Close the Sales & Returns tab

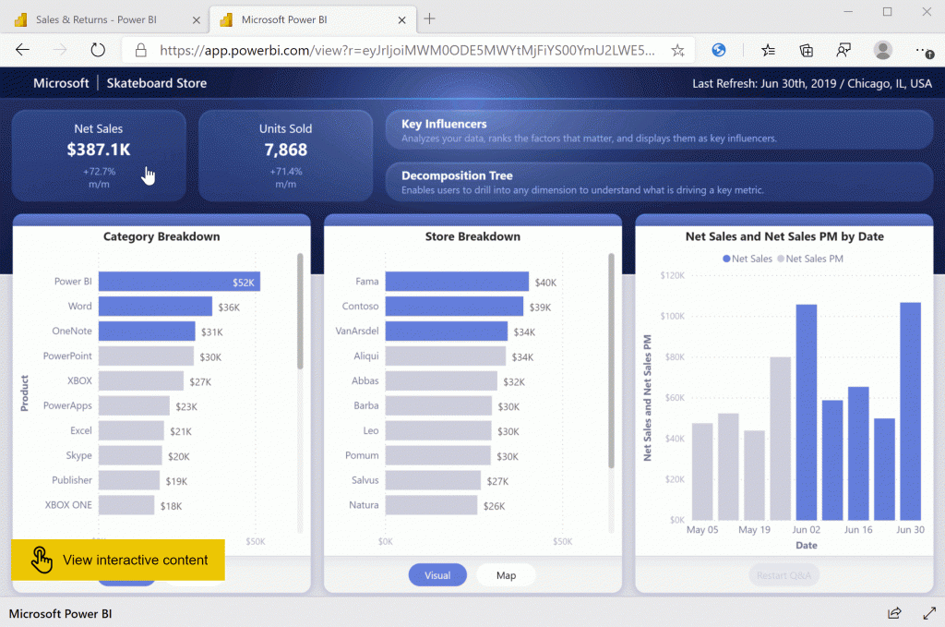point(196,20)
